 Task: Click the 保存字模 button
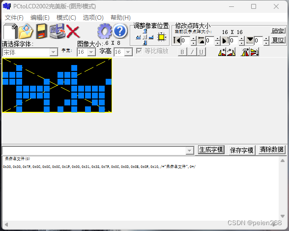coord(242,150)
